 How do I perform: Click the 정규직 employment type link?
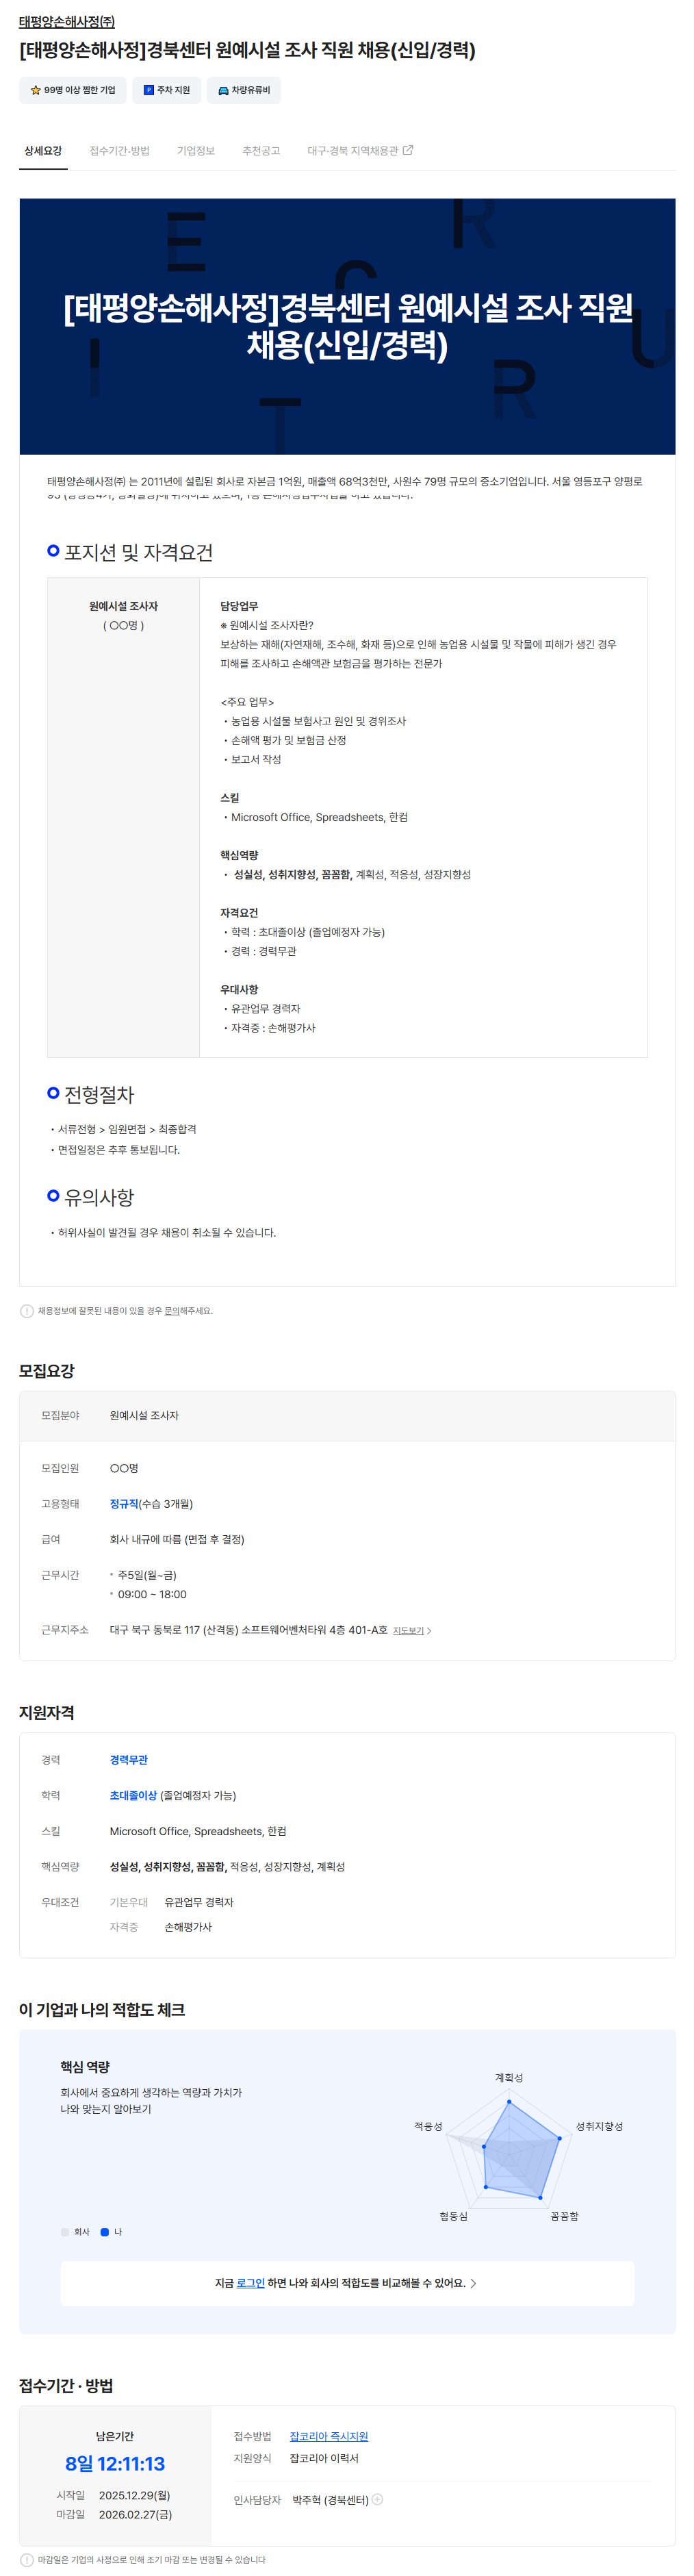(124, 1504)
